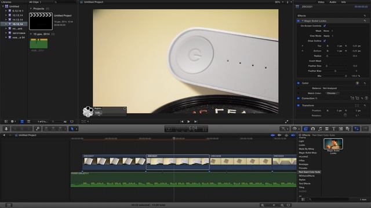Image resolution: width=371 pixels, height=208 pixels.
Task: Toggle the Color section blue checkbox
Action: 299,83
